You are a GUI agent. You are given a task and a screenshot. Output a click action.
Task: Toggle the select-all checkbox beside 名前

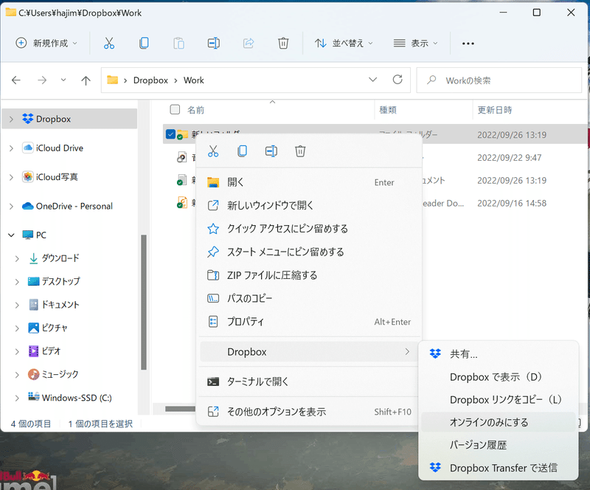175,110
